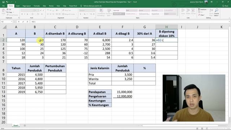Image resolution: width=231 pixels, height=130 pixels.
Task: Switch to the View tab
Action: pyautogui.click(x=58, y=6)
